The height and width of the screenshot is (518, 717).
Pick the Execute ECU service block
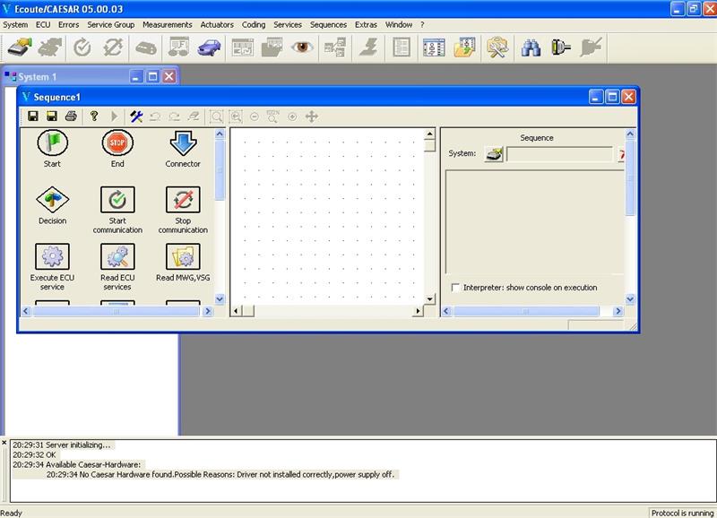[x=52, y=257]
